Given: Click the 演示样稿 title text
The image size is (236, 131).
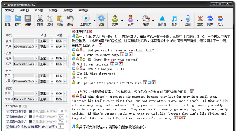Looking at the screenshot, I should pyautogui.click(x=82, y=32).
